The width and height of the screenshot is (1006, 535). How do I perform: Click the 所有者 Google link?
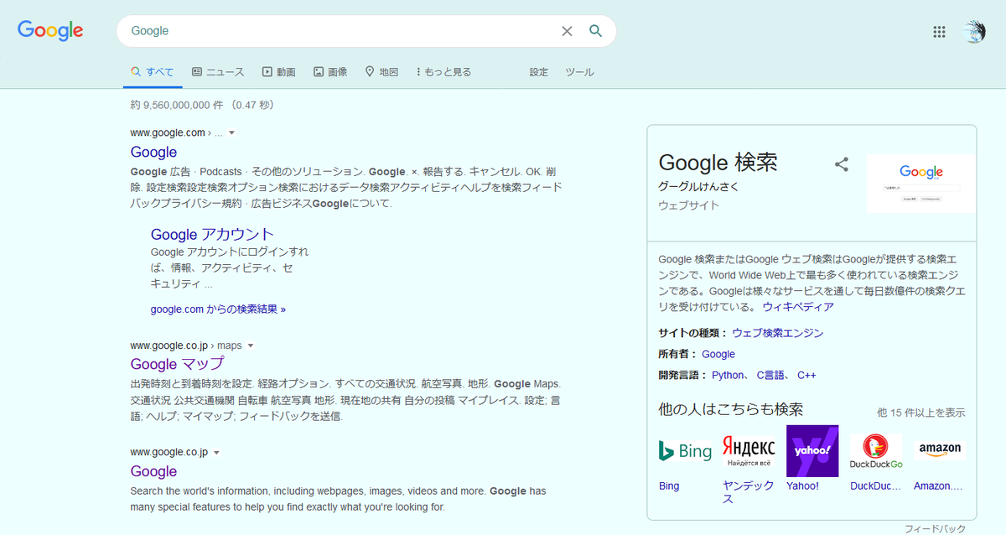(718, 354)
